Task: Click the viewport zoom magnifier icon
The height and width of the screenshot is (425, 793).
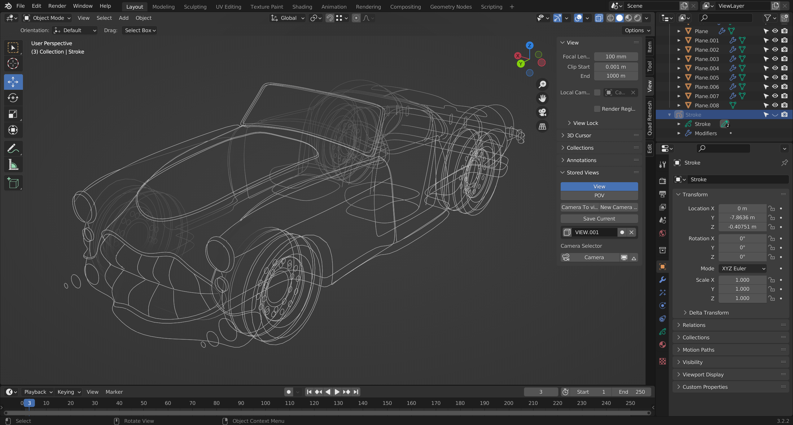Action: click(x=542, y=84)
